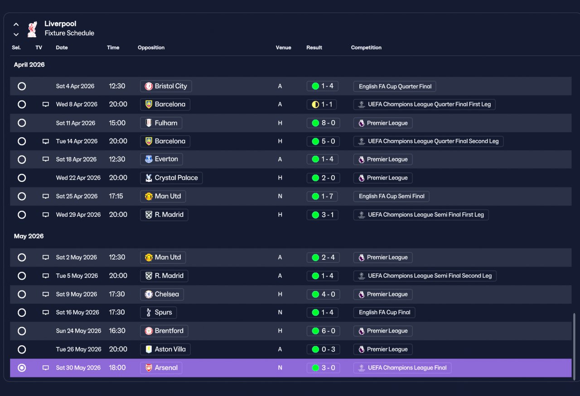The height and width of the screenshot is (396, 580).
Task: Sort by the Result column header
Action: point(314,48)
